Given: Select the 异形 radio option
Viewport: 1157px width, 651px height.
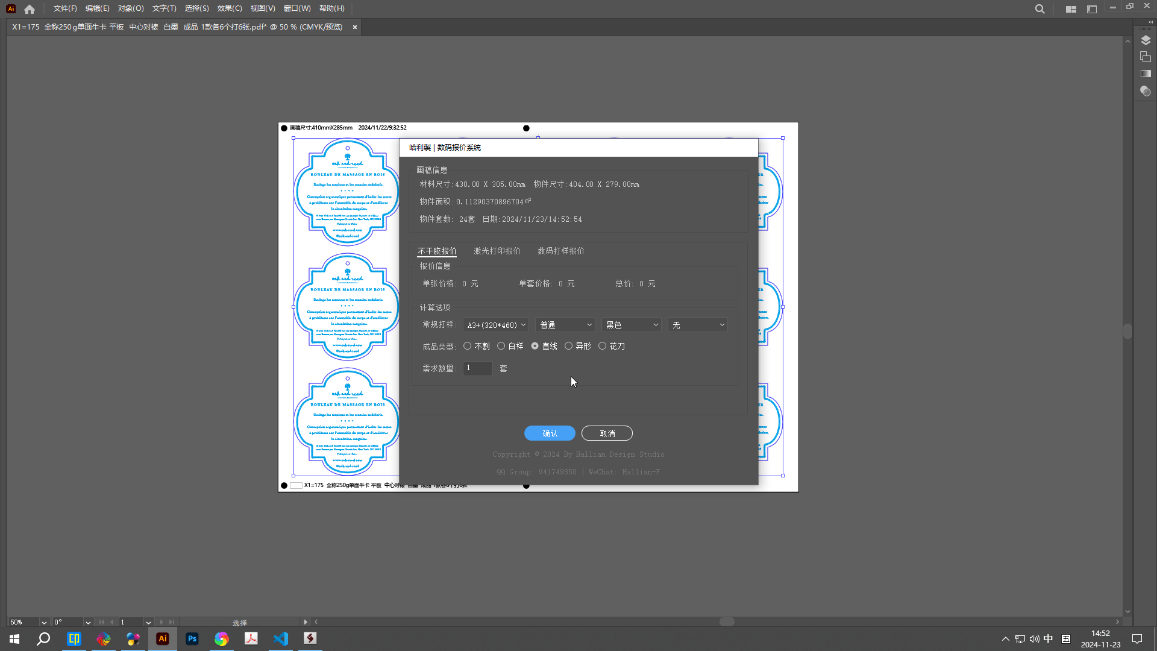Looking at the screenshot, I should [x=577, y=346].
